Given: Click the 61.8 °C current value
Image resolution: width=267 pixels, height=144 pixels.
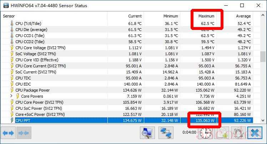Looking at the screenshot, I should [135, 24].
